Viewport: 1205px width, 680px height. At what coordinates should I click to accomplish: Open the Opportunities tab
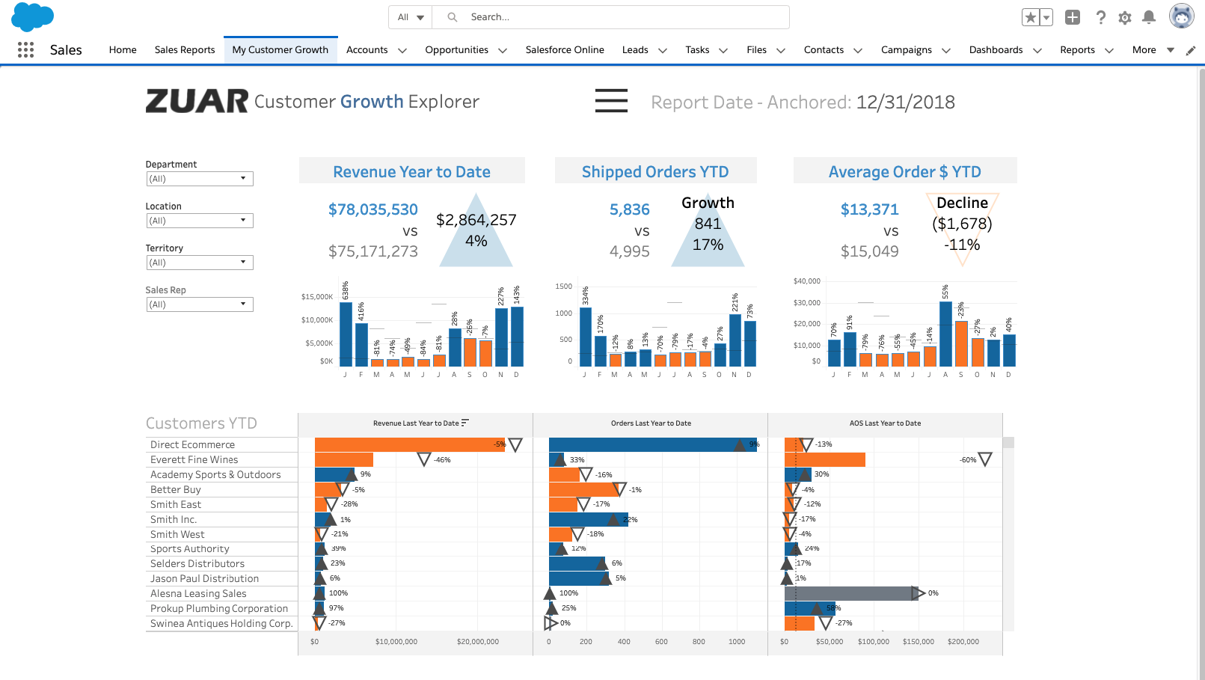[x=456, y=50]
